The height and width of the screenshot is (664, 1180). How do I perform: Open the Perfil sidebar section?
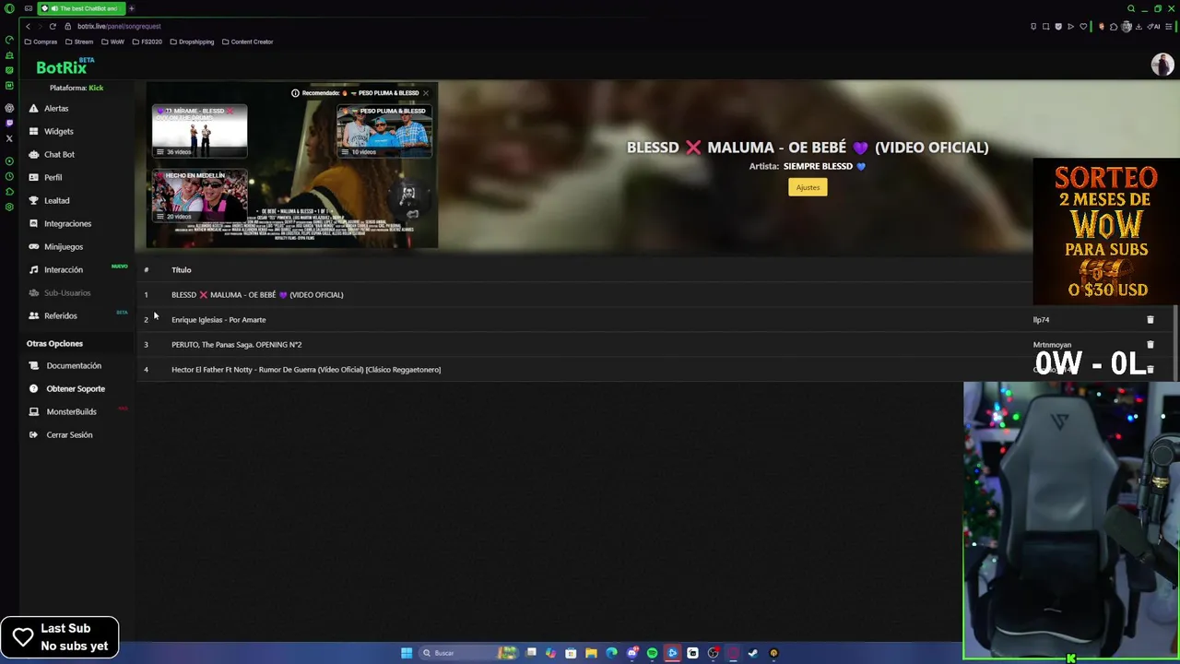[53, 177]
